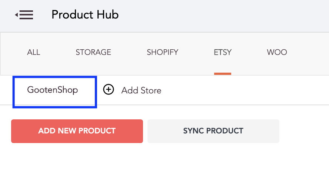
Task: Click the red ADD NEW PRODUCT button
Action: click(x=77, y=131)
